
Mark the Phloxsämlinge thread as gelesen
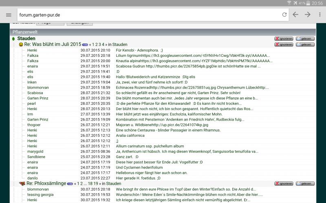305,184
